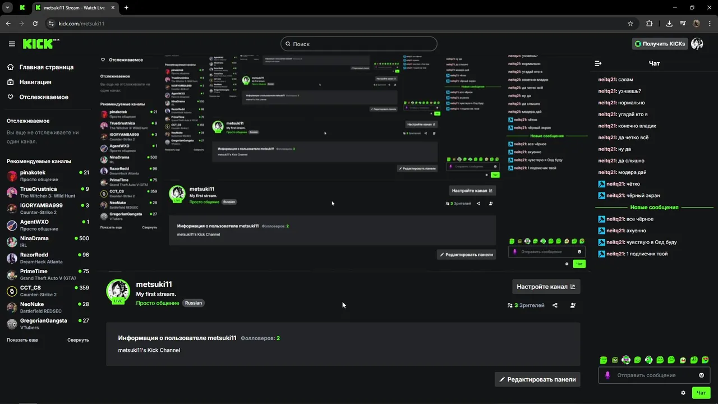Click Показать еще under recommended channels
Image resolution: width=718 pixels, height=404 pixels.
(x=22, y=340)
